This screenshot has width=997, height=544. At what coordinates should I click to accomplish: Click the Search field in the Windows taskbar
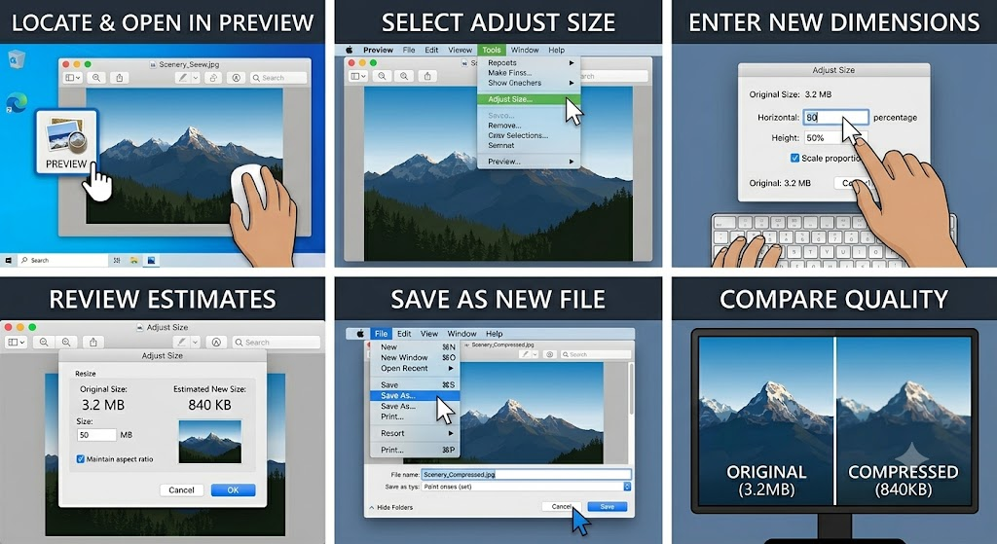[62, 260]
